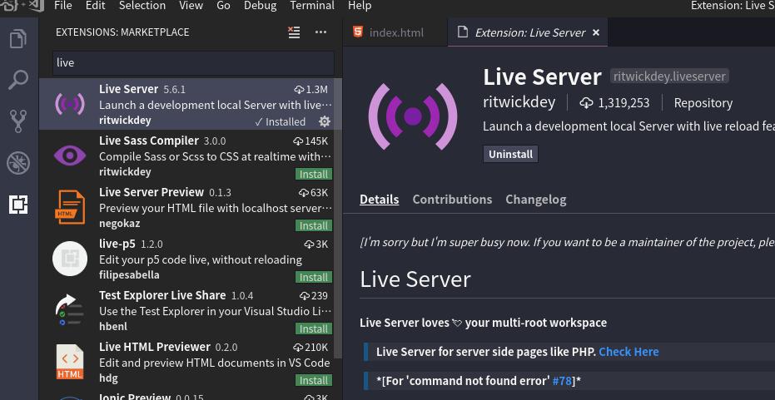The height and width of the screenshot is (400, 775).
Task: Select the Extensions view icon
Action: click(x=18, y=204)
